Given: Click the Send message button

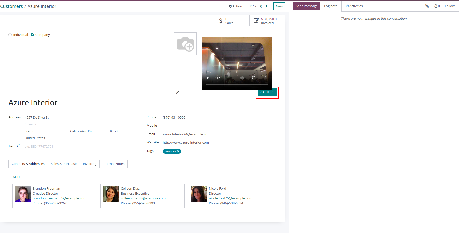Looking at the screenshot, I should pos(307,6).
